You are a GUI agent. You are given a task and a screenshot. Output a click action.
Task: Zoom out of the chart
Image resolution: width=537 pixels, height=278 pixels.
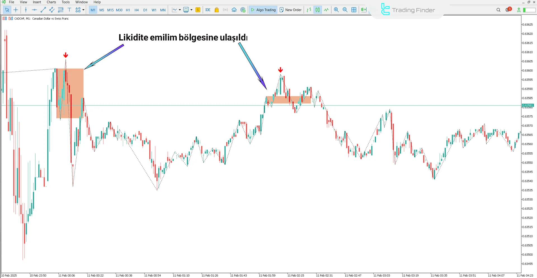coord(345,10)
